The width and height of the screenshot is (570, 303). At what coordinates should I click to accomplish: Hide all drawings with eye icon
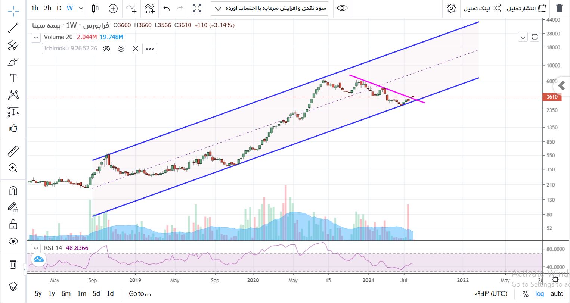pos(13,241)
